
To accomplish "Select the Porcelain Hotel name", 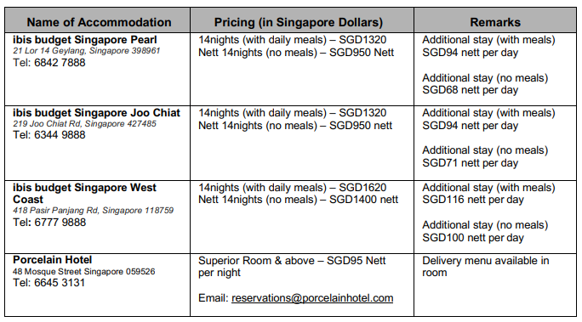I will [53, 260].
